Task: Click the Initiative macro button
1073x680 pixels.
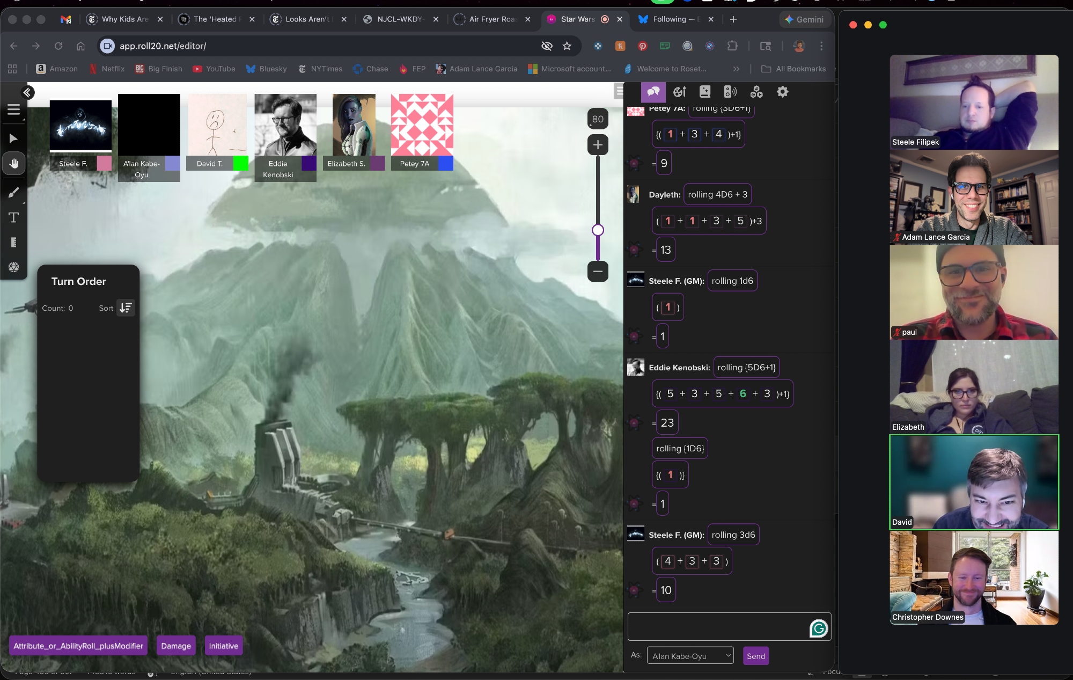Action: [x=223, y=646]
